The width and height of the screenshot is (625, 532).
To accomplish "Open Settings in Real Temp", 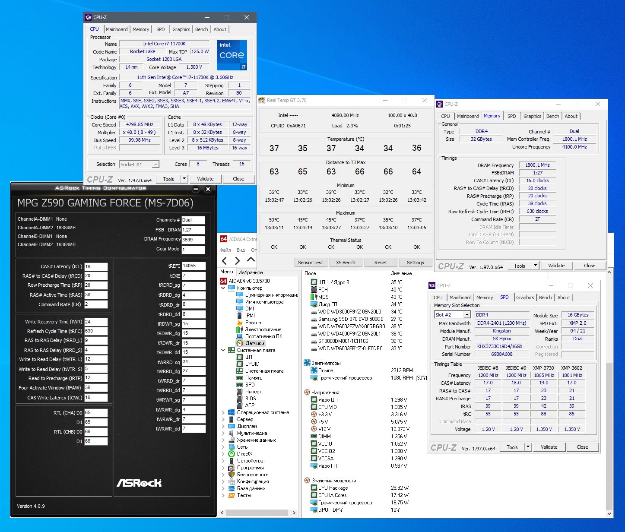I will click(416, 263).
